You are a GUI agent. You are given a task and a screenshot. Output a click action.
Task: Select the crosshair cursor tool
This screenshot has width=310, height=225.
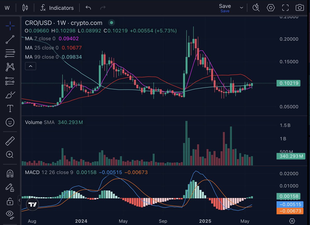coord(10,26)
